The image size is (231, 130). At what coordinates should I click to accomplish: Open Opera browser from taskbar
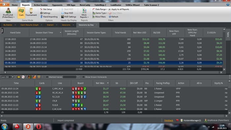(39, 127)
